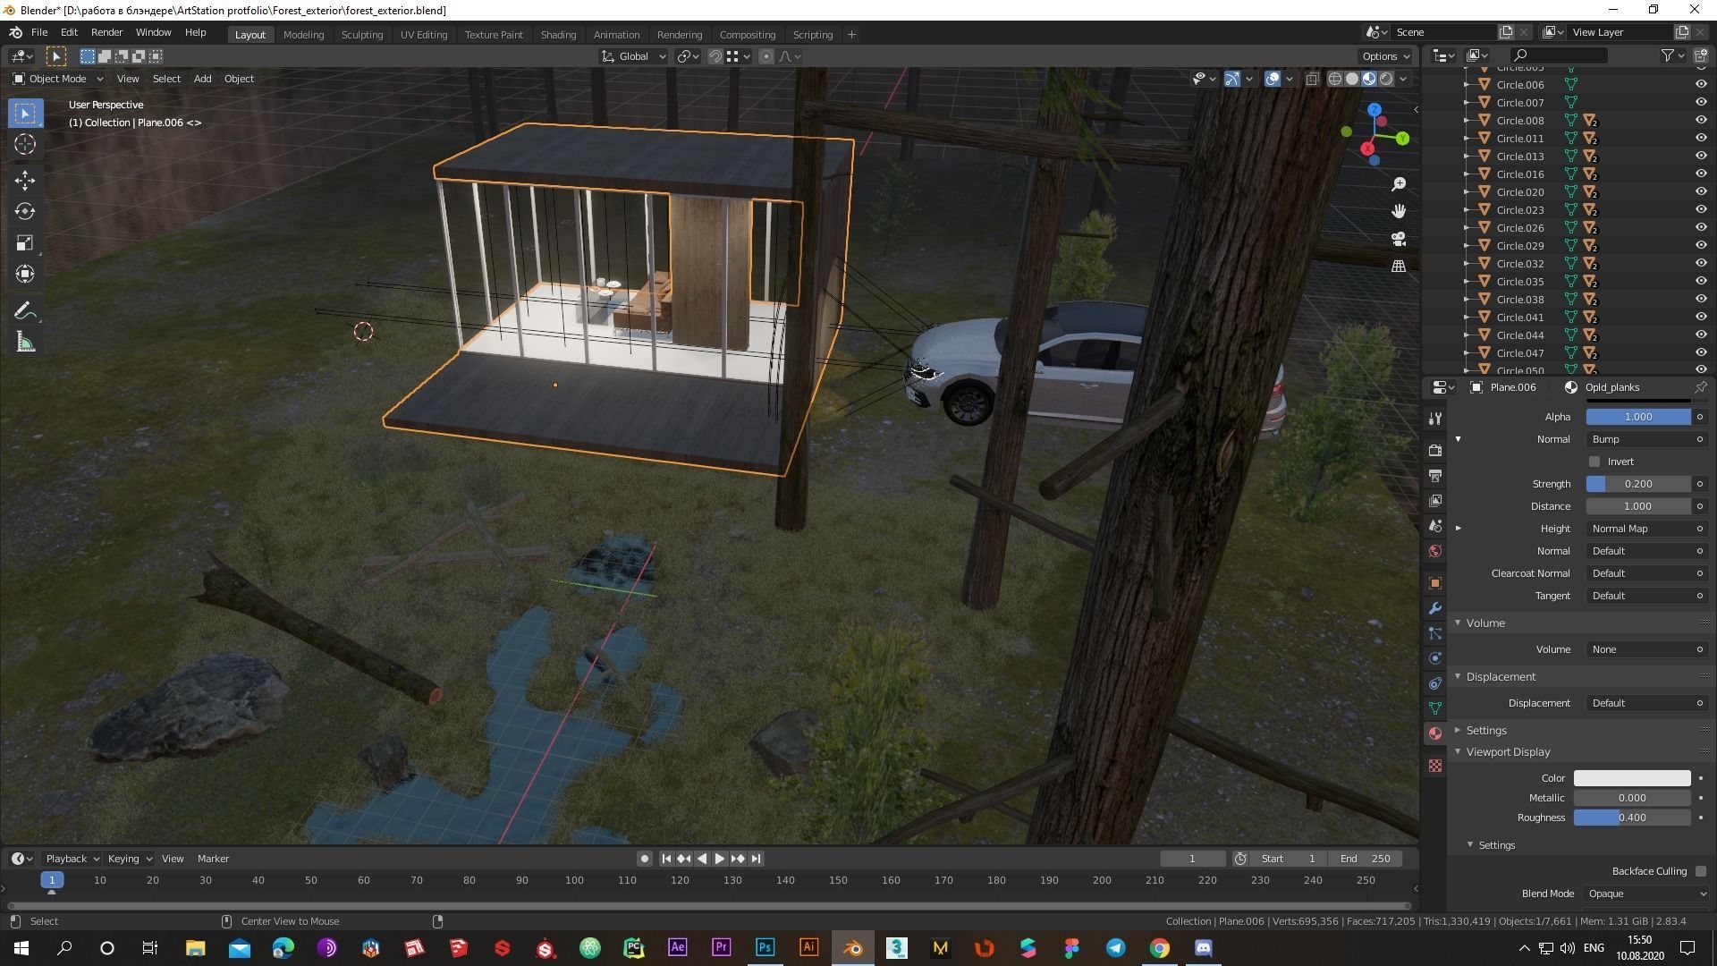This screenshot has width=1717, height=966.
Task: Activate the Scale tool
Action: point(25,243)
